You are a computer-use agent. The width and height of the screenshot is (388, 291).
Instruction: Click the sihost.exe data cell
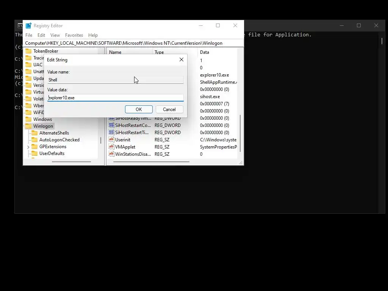pos(210,97)
